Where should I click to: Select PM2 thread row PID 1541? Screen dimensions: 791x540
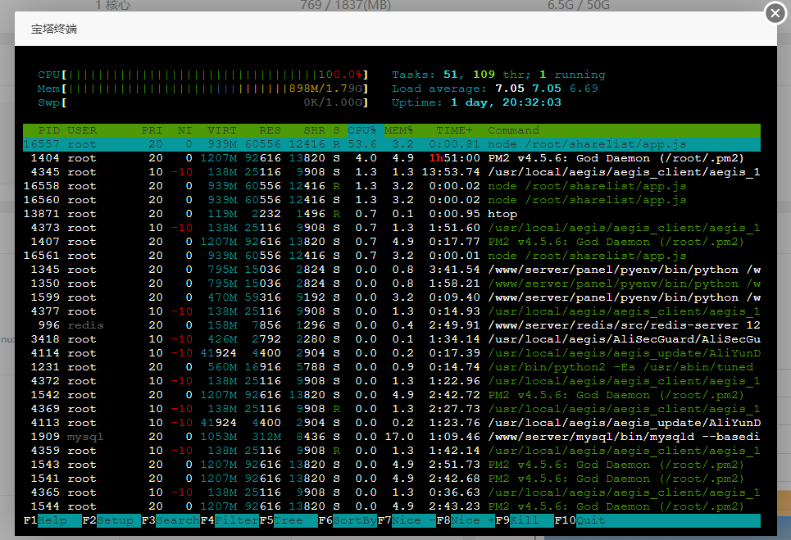coord(392,479)
